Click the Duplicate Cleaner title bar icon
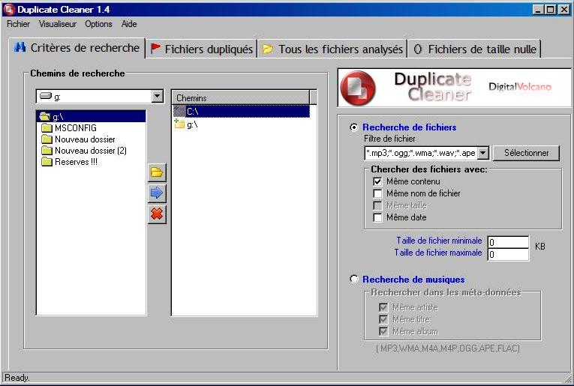 [9, 10]
